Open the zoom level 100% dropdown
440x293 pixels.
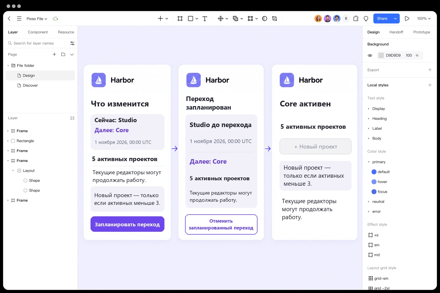(x=424, y=19)
